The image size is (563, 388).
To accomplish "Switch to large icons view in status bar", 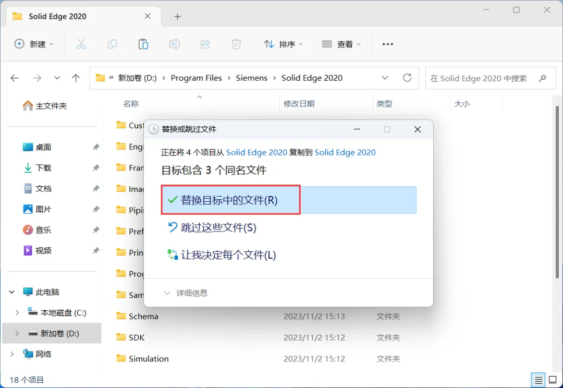I will tap(553, 379).
